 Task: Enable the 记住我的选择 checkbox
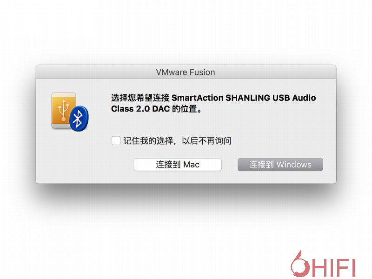click(x=116, y=140)
